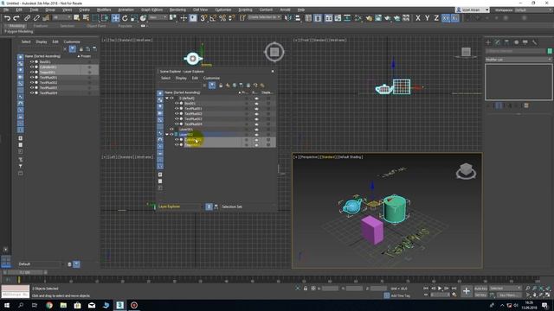
Task: Toggle visibility eye of Box001 in Layer Explorer
Action: click(177, 104)
